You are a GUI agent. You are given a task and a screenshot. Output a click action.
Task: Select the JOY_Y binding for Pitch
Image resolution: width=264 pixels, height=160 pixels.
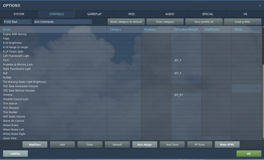coord(186,60)
